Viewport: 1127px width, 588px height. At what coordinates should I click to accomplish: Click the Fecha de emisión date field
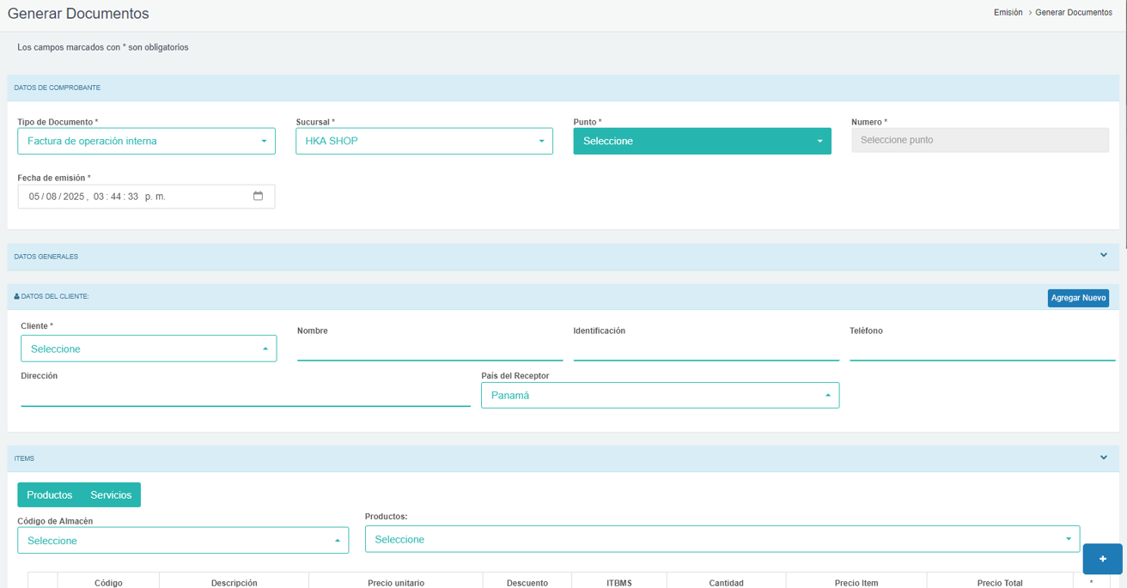click(x=129, y=197)
